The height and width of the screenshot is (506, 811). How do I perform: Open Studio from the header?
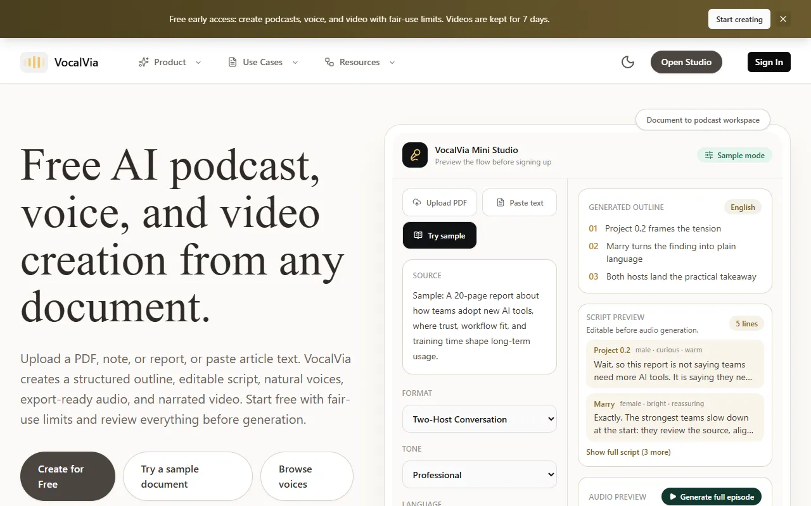tap(686, 62)
